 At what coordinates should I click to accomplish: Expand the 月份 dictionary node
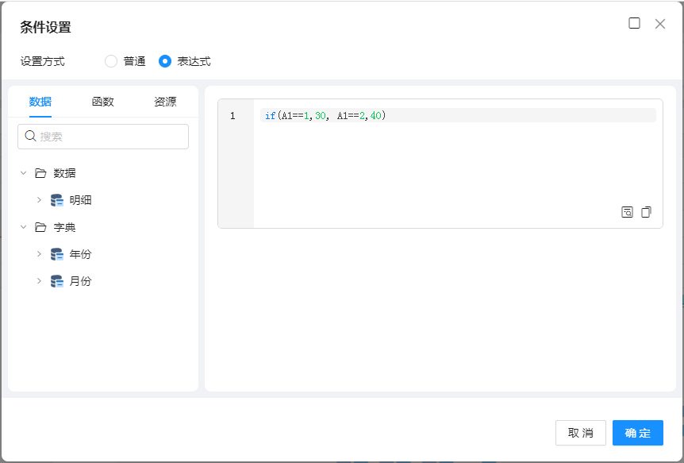[39, 281]
